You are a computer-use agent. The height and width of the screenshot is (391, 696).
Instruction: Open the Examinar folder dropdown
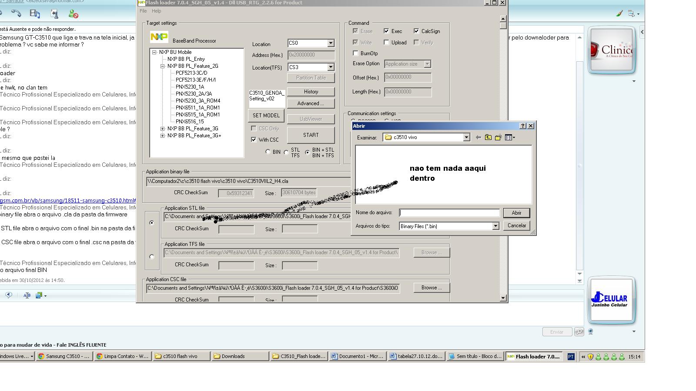pyautogui.click(x=466, y=137)
